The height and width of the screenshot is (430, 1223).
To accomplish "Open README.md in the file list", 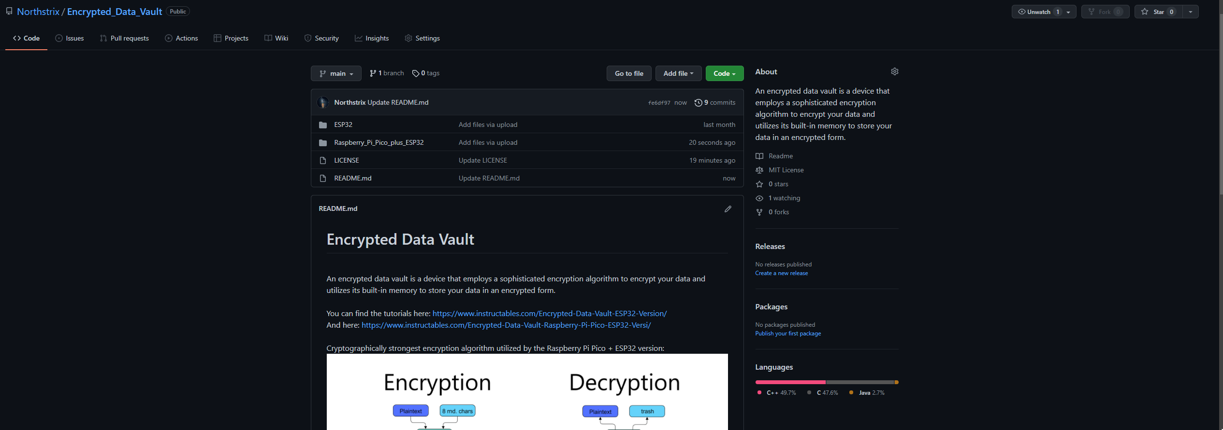I will pos(353,178).
